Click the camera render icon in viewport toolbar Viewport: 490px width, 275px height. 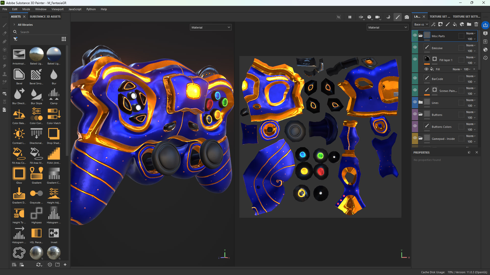407,17
